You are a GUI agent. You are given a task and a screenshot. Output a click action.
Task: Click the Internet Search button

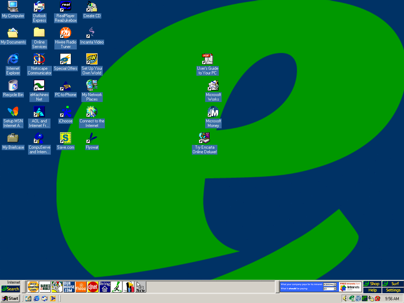(x=11, y=289)
